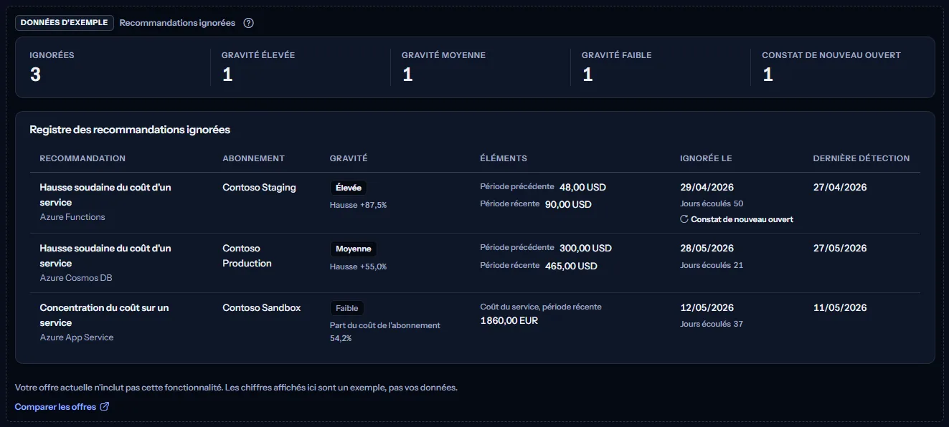Sort by the RECOMMANDATION column header
Image resolution: width=949 pixels, height=427 pixels.
click(82, 158)
